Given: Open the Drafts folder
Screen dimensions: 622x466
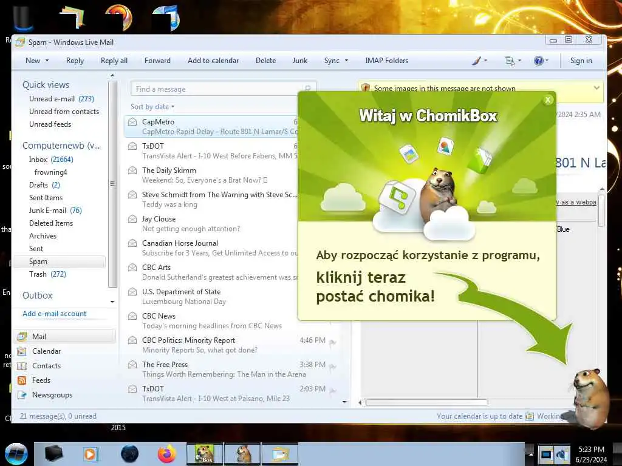Looking at the screenshot, I should [x=44, y=185].
